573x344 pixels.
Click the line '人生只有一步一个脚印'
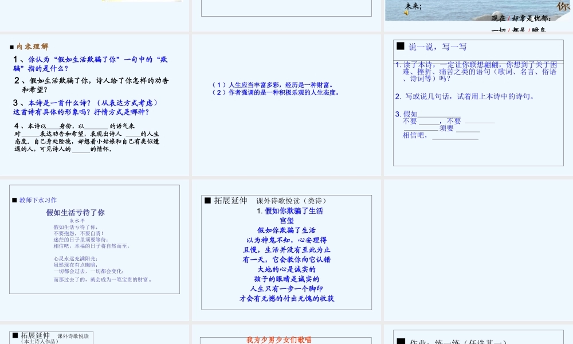[286, 289]
